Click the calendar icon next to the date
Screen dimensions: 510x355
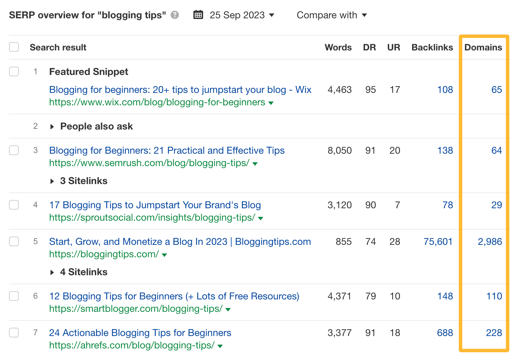point(198,15)
